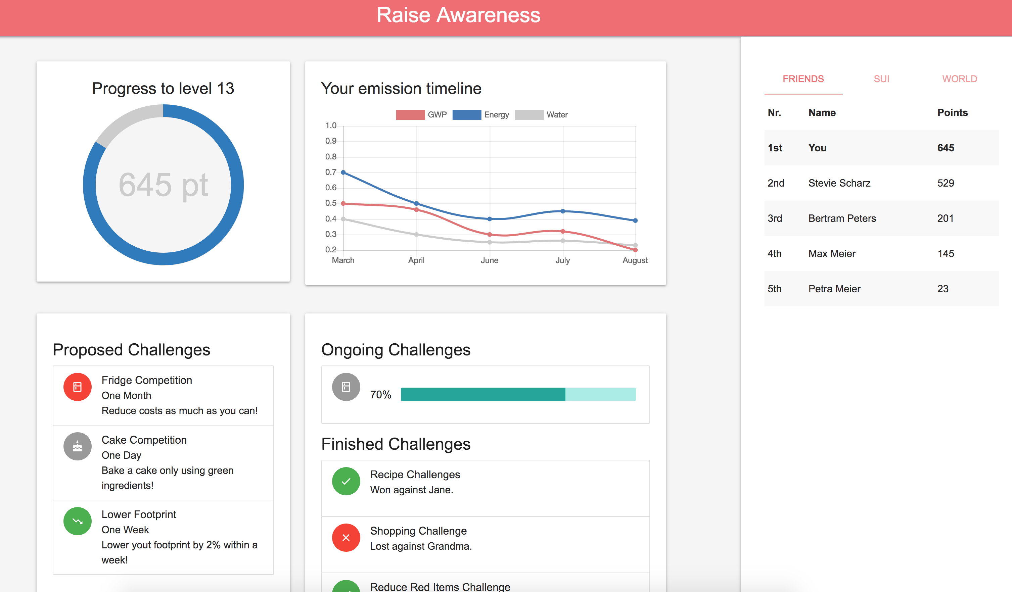Switch to the FRIENDS leaderboard tab
The height and width of the screenshot is (592, 1012).
point(803,79)
